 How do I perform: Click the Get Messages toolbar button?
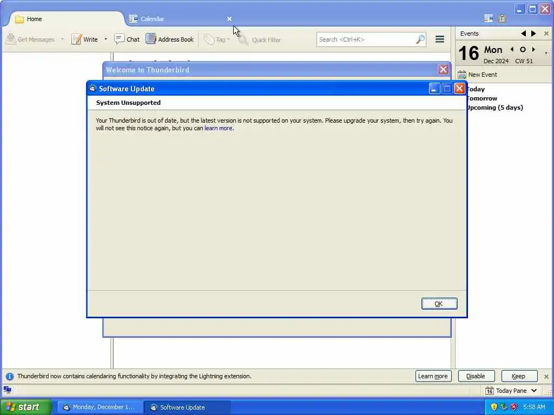pyautogui.click(x=30, y=39)
